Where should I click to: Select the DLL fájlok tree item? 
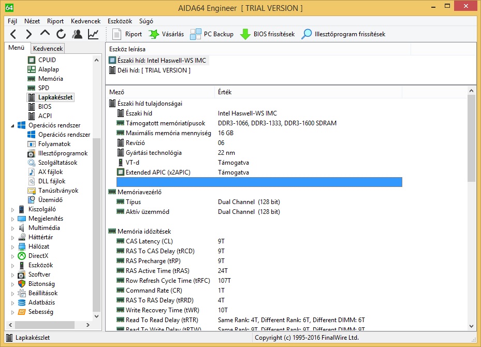coord(52,181)
